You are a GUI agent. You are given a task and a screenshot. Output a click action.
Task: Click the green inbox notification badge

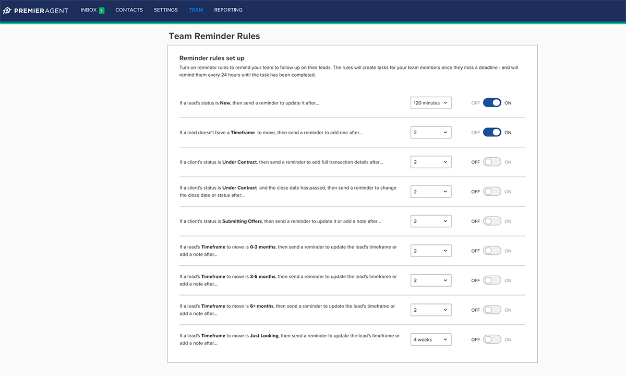tap(102, 10)
